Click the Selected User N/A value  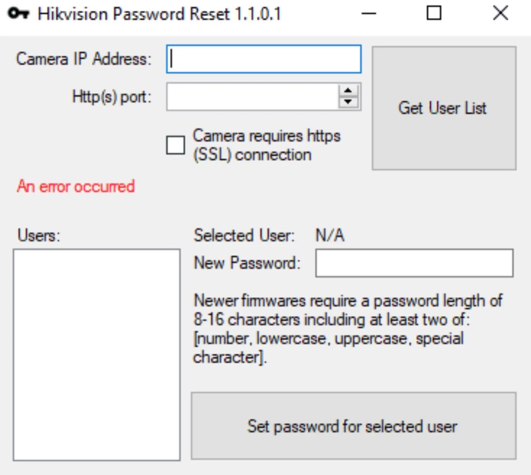330,236
